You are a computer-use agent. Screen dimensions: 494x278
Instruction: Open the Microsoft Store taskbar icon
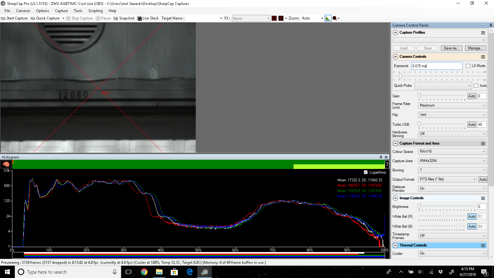[x=174, y=272]
